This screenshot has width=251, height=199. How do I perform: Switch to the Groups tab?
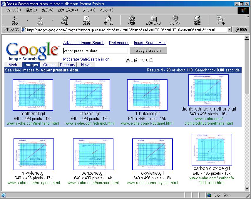click(x=49, y=65)
